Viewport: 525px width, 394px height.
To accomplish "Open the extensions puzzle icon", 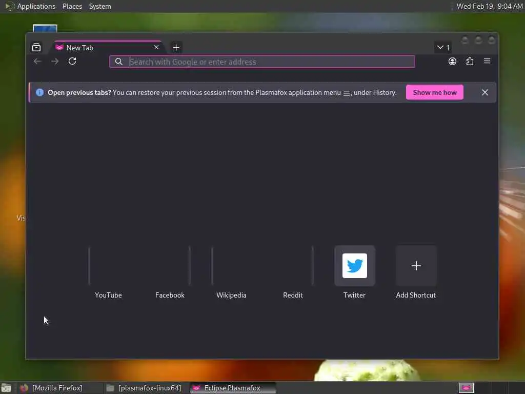I will tap(470, 62).
